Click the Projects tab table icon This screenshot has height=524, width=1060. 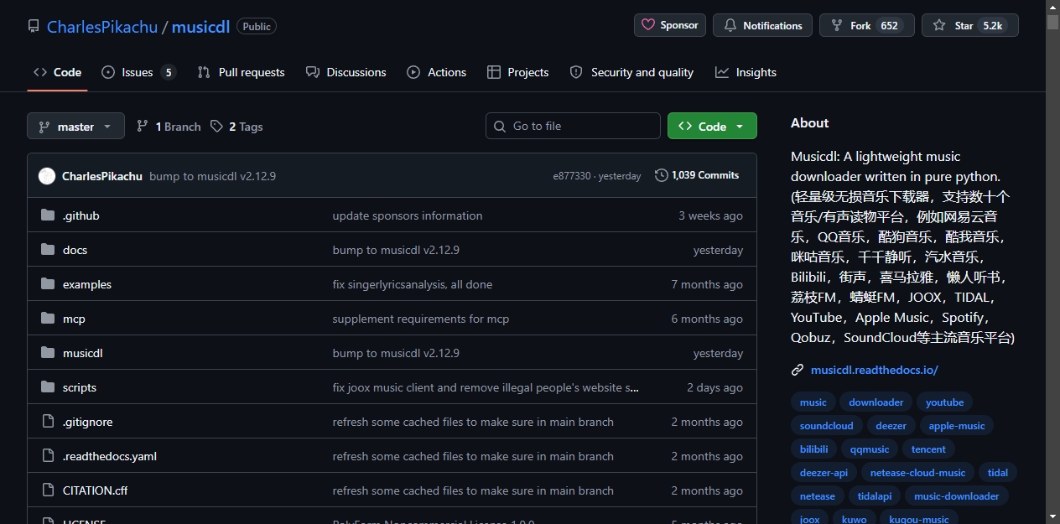click(494, 72)
